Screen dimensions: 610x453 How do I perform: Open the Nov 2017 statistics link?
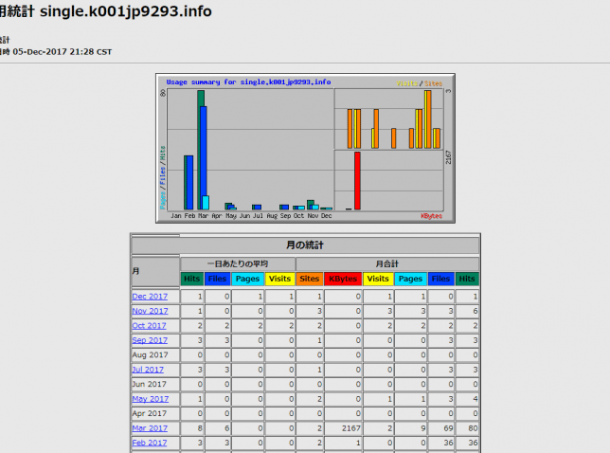[x=150, y=311]
